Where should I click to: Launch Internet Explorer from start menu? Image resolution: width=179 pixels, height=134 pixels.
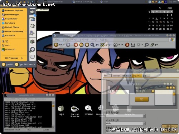(x=13, y=10)
